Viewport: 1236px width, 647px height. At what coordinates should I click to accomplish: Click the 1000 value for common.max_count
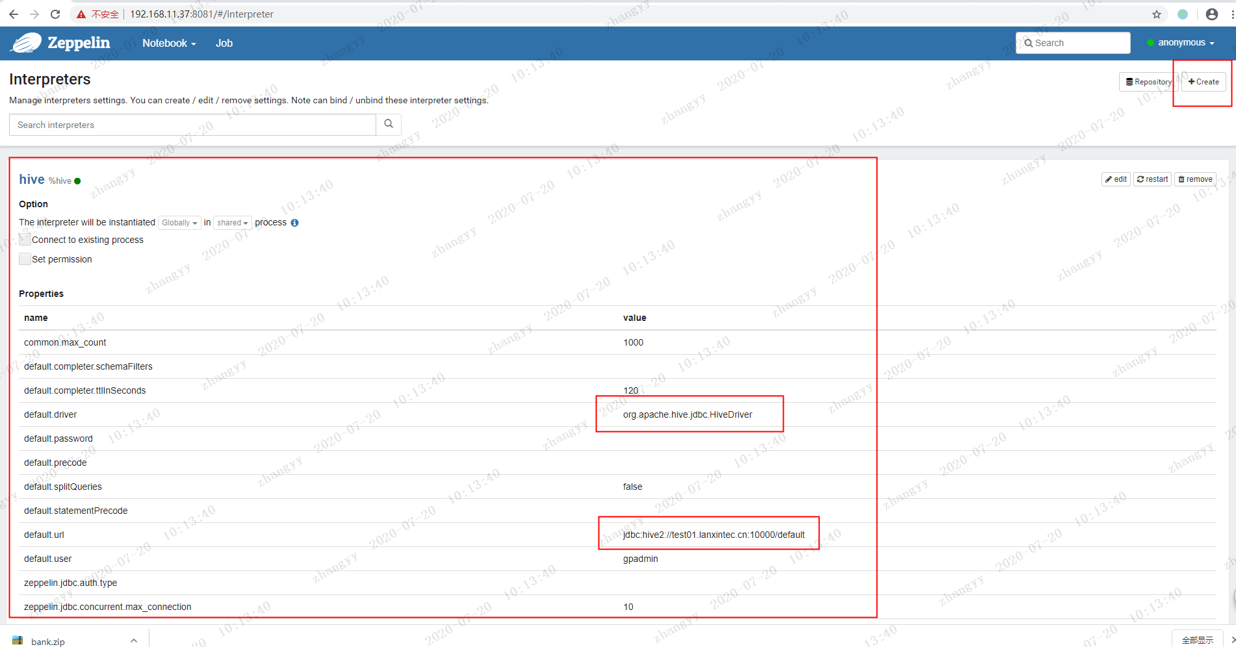[633, 342]
